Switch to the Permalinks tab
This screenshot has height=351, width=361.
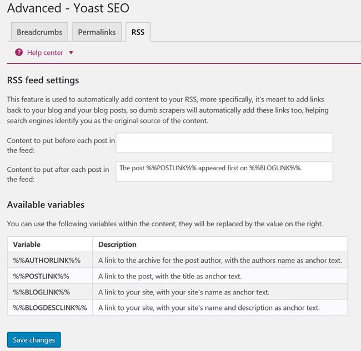[x=97, y=32]
